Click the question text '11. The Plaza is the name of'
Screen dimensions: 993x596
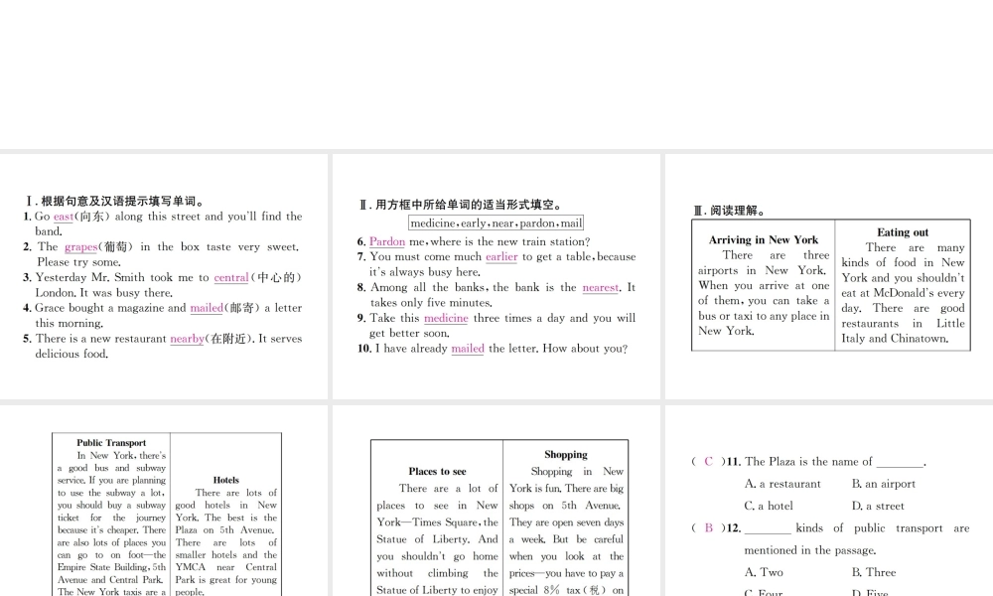click(x=799, y=462)
